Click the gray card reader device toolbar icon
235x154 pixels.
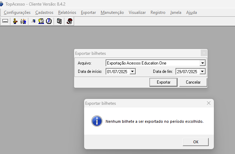coord(59,21)
